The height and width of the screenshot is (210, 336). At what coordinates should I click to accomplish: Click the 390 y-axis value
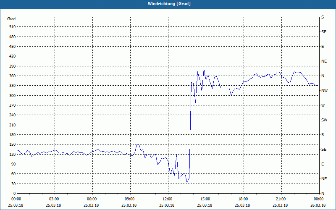13,66
